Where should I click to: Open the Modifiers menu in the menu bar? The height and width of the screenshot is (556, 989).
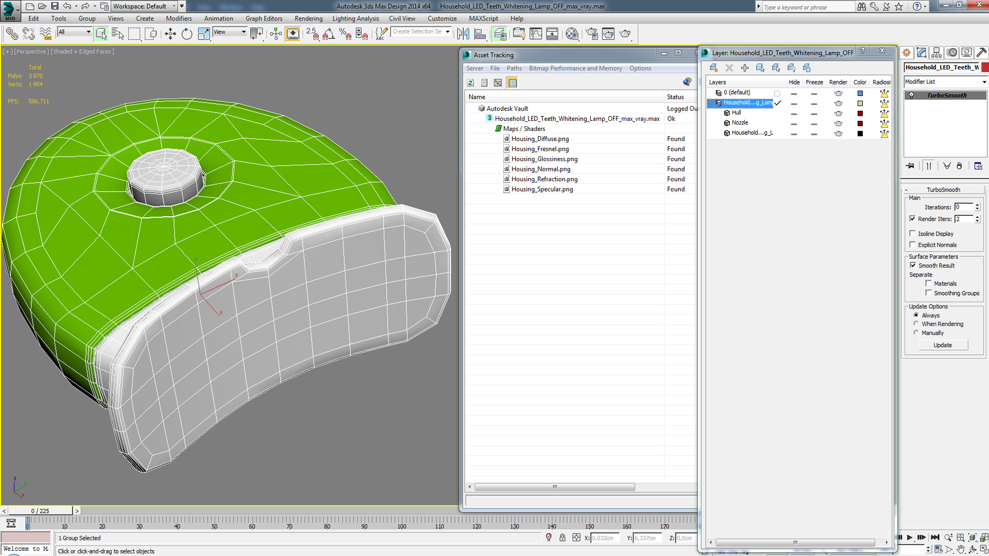click(179, 19)
